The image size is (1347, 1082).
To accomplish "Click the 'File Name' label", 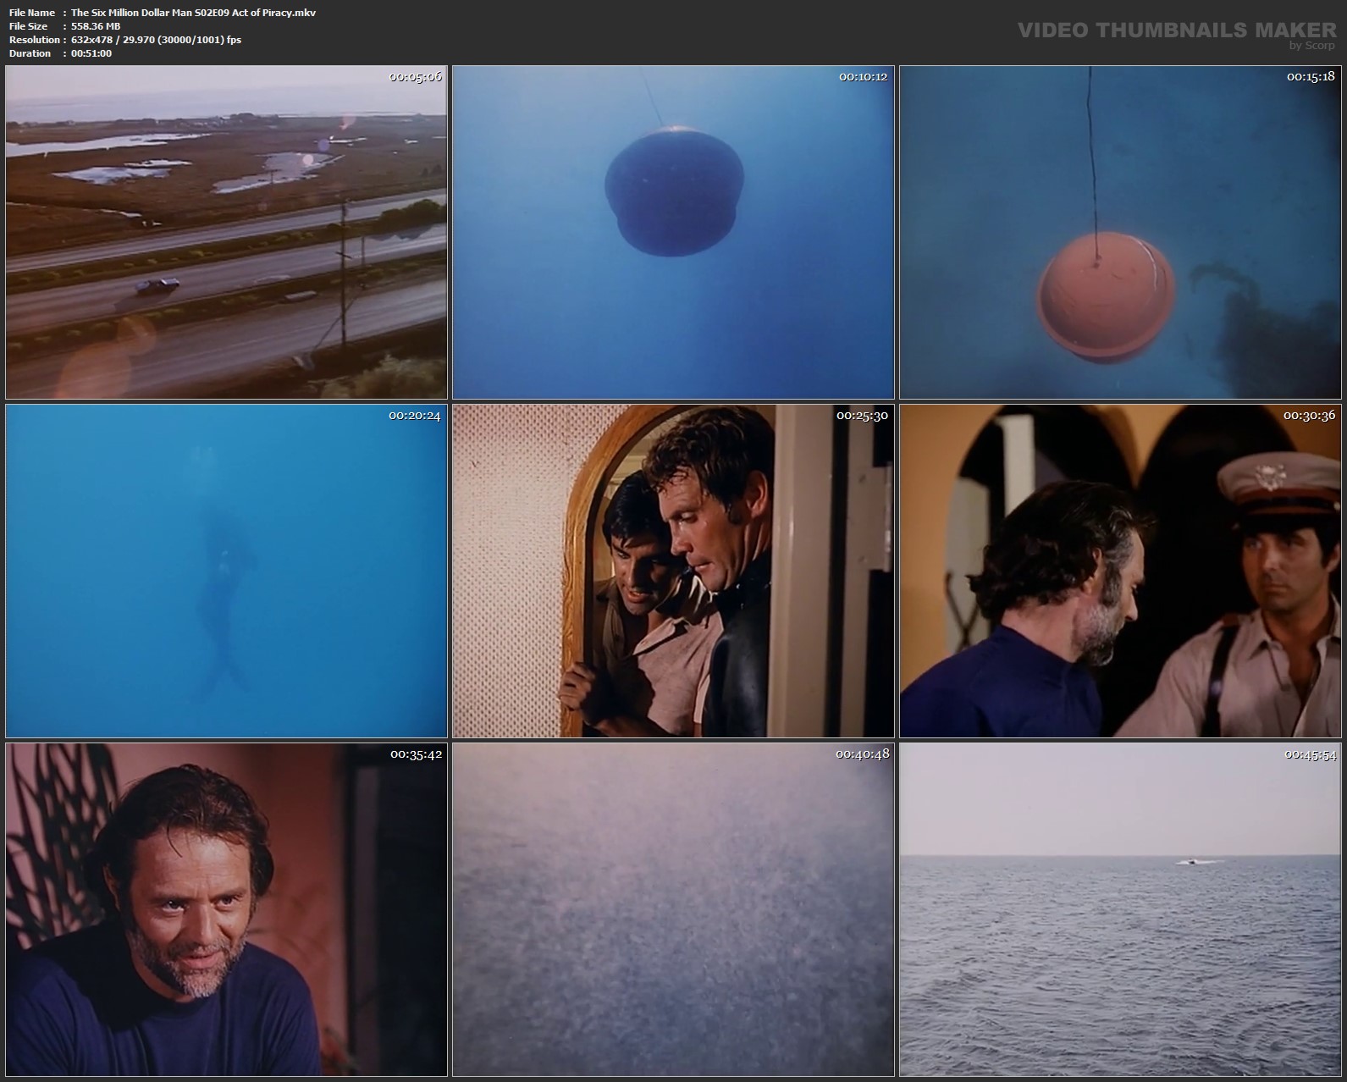I will click(32, 13).
